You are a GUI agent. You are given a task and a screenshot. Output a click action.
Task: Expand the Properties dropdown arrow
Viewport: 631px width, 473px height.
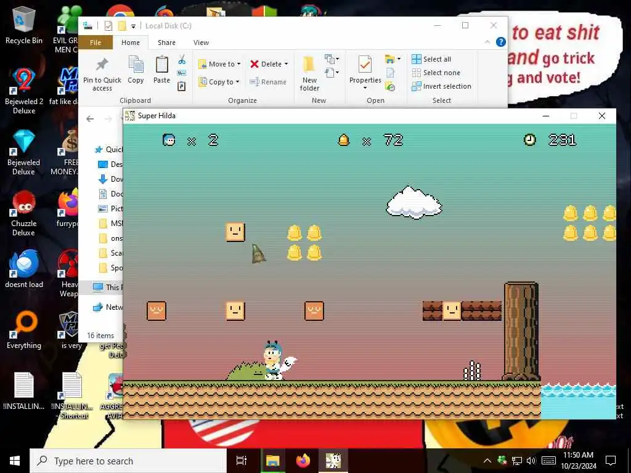(365, 88)
